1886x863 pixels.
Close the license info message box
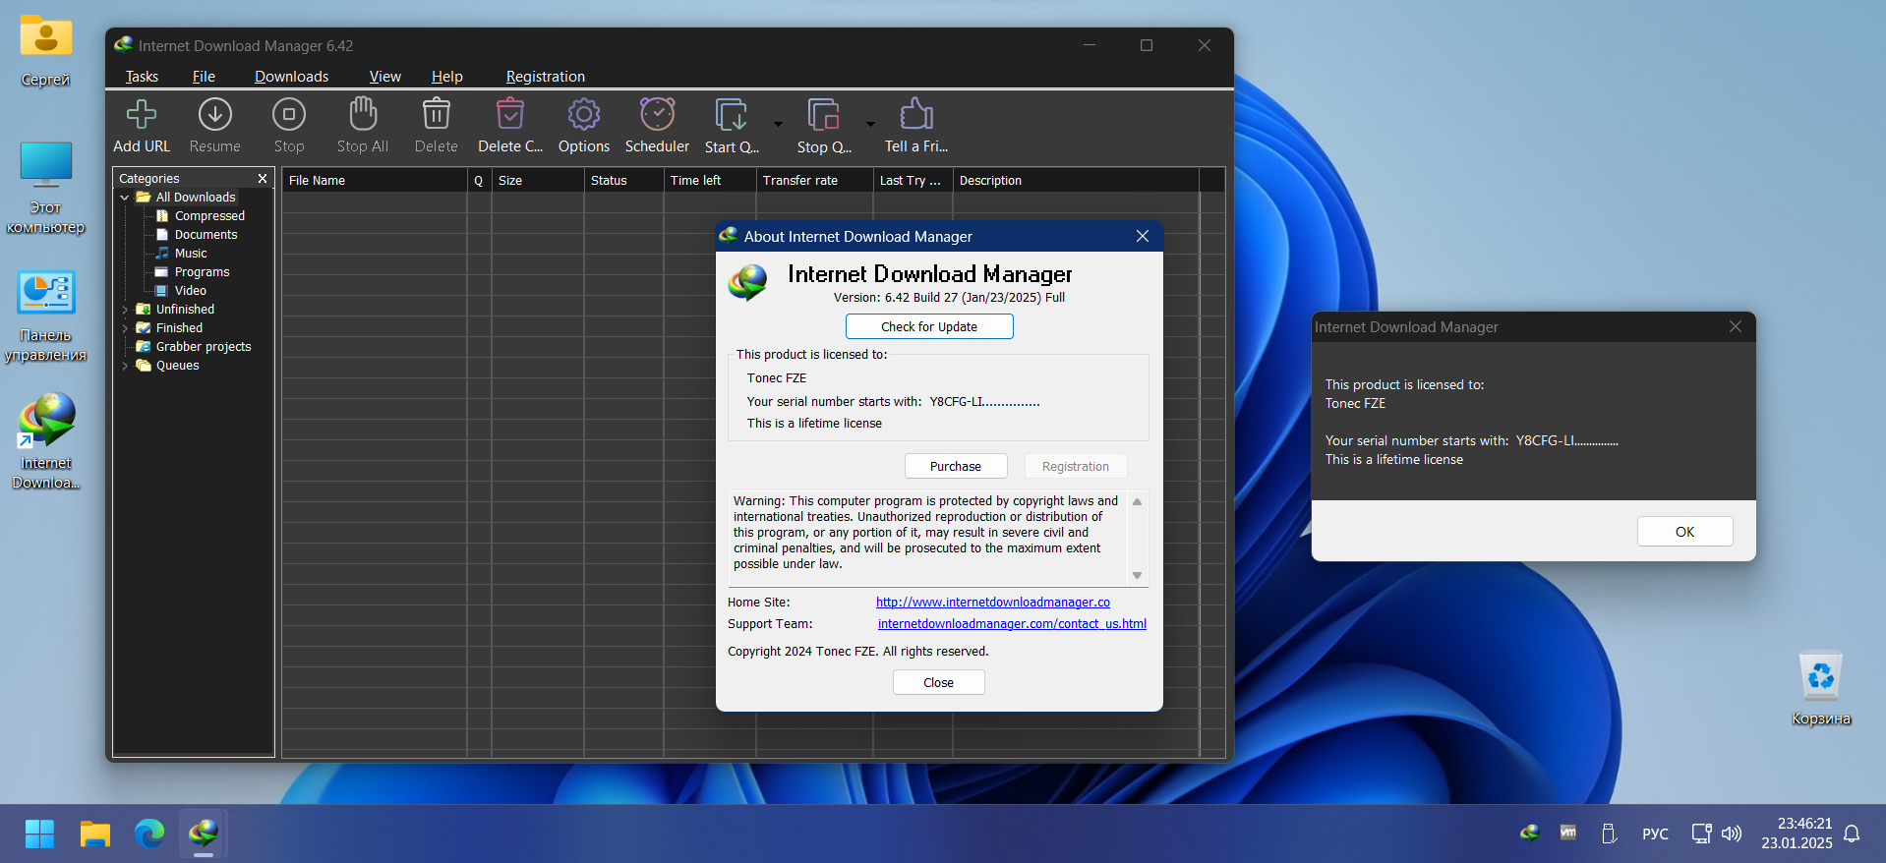click(1736, 327)
